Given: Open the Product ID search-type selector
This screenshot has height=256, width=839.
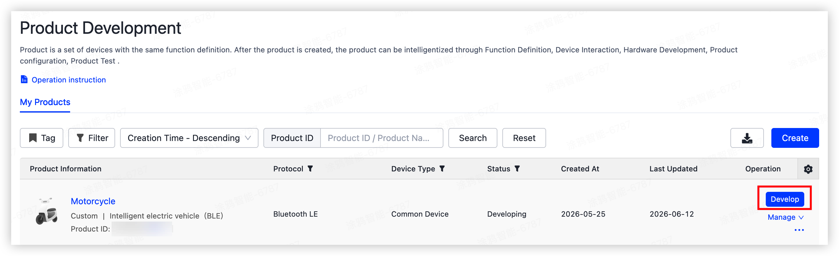Looking at the screenshot, I should coord(292,138).
